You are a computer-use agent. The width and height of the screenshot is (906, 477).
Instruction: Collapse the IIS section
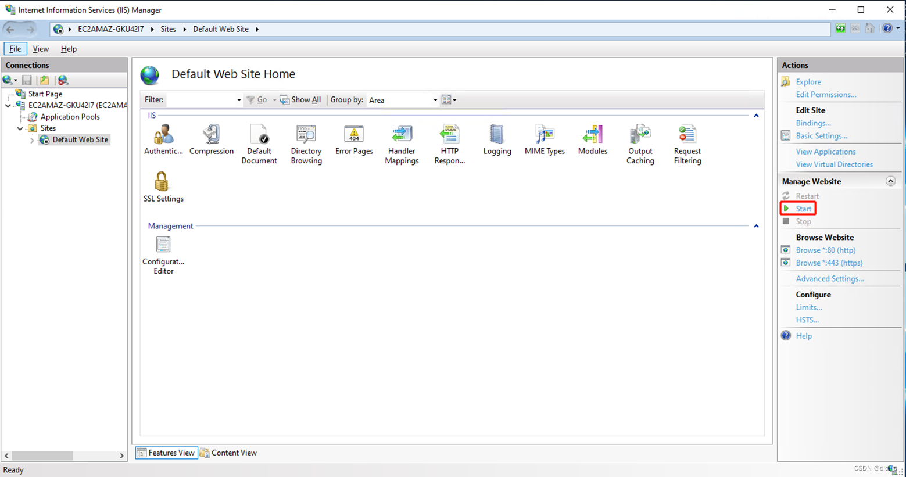click(x=756, y=116)
